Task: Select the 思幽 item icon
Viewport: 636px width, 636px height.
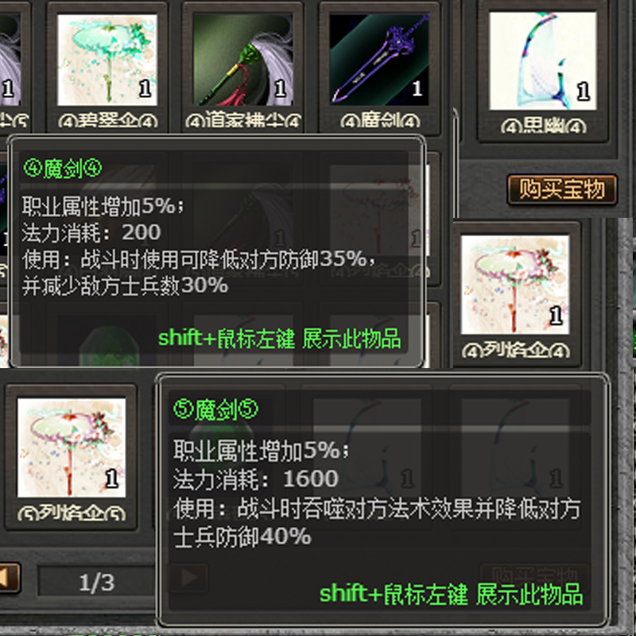Action: click(543, 61)
